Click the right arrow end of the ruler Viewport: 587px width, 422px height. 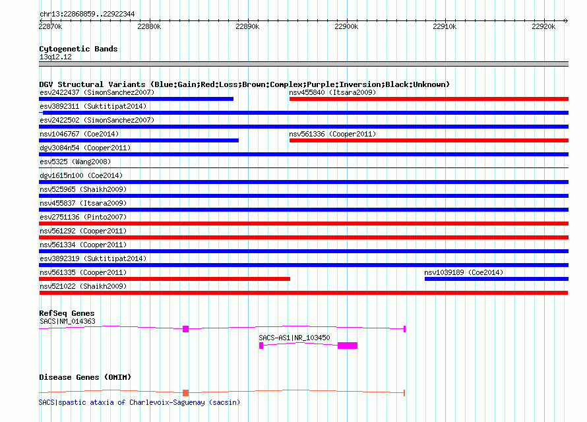coord(566,20)
